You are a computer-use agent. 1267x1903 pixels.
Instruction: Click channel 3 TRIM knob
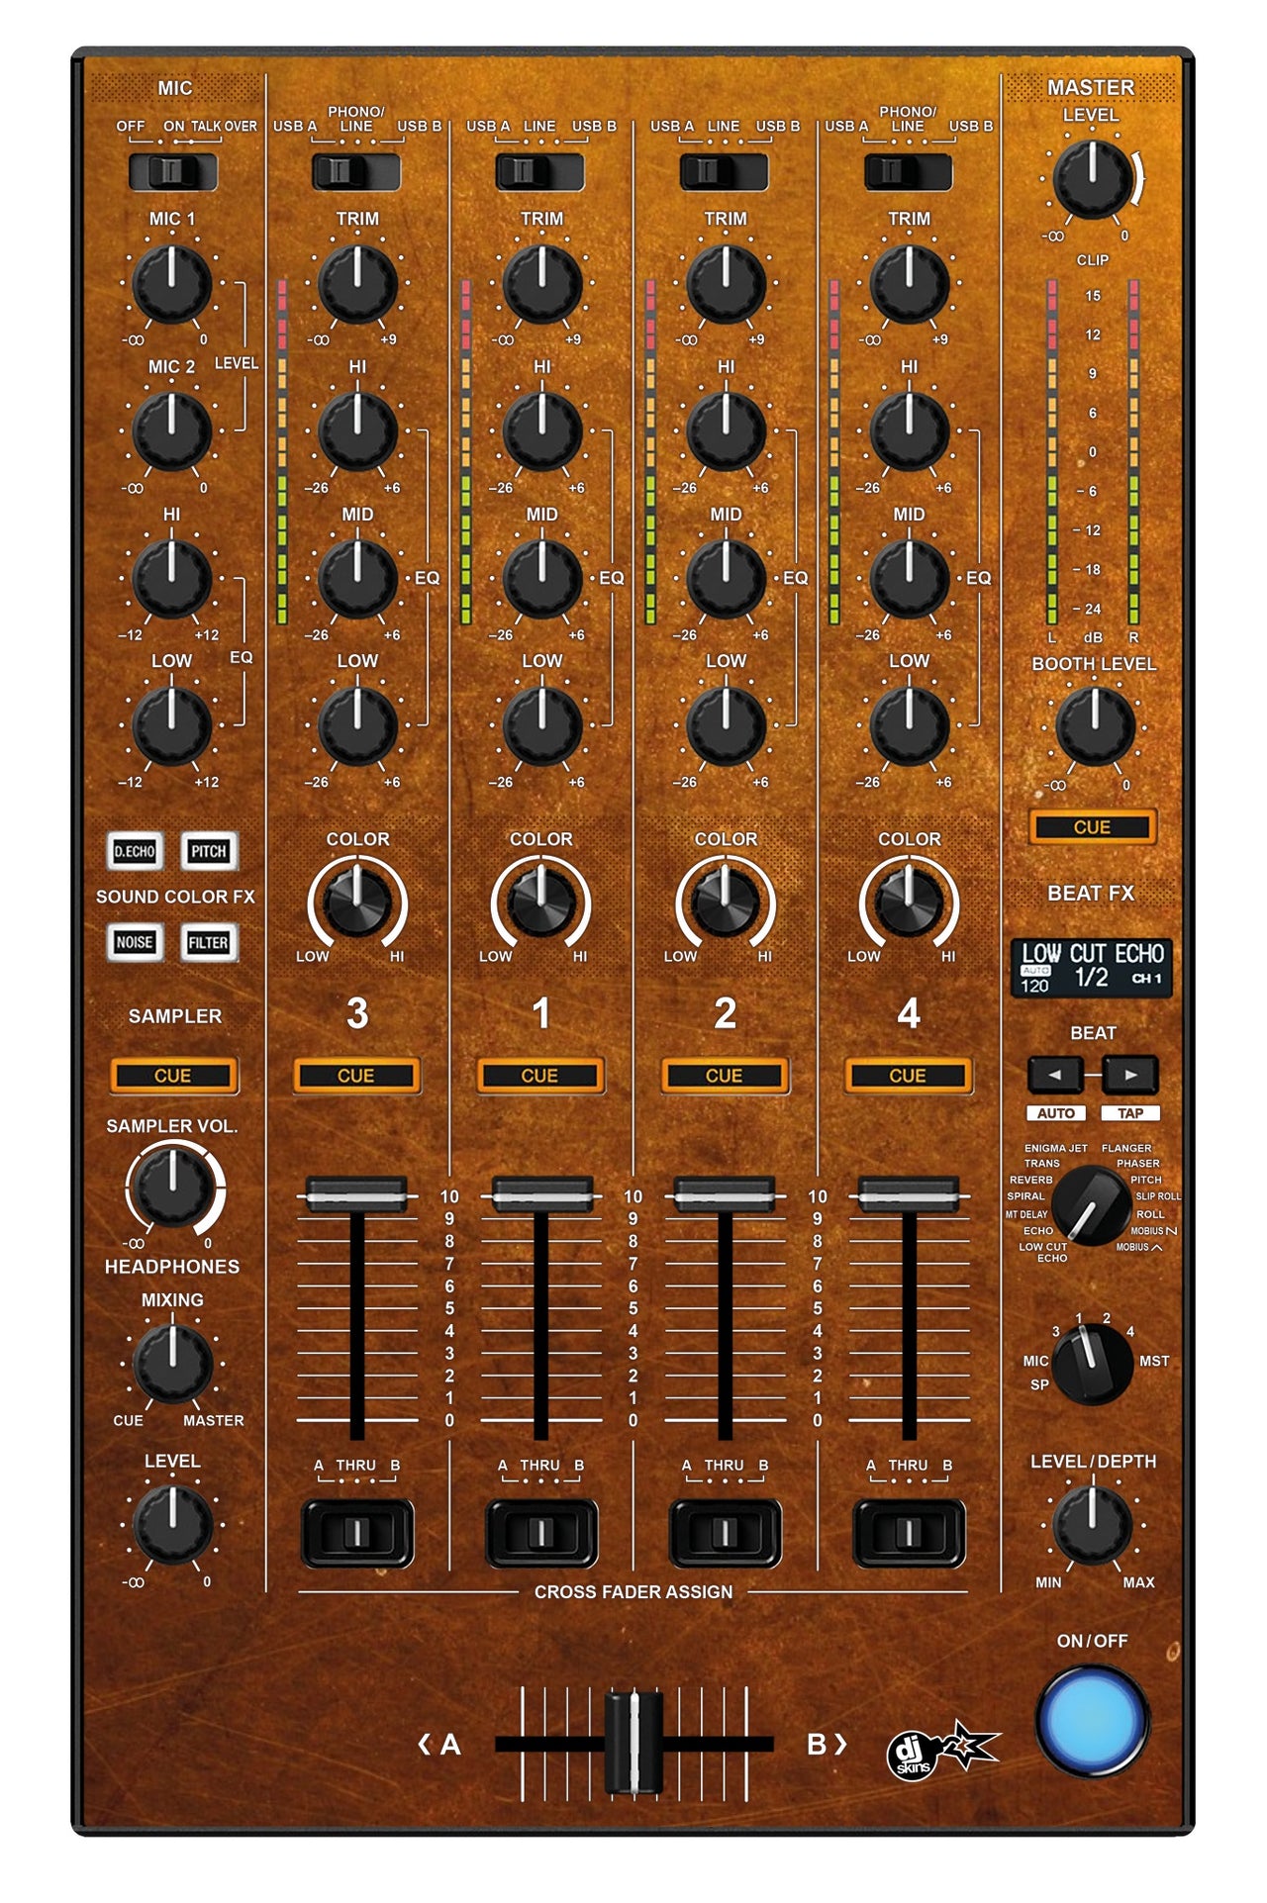coord(357,284)
